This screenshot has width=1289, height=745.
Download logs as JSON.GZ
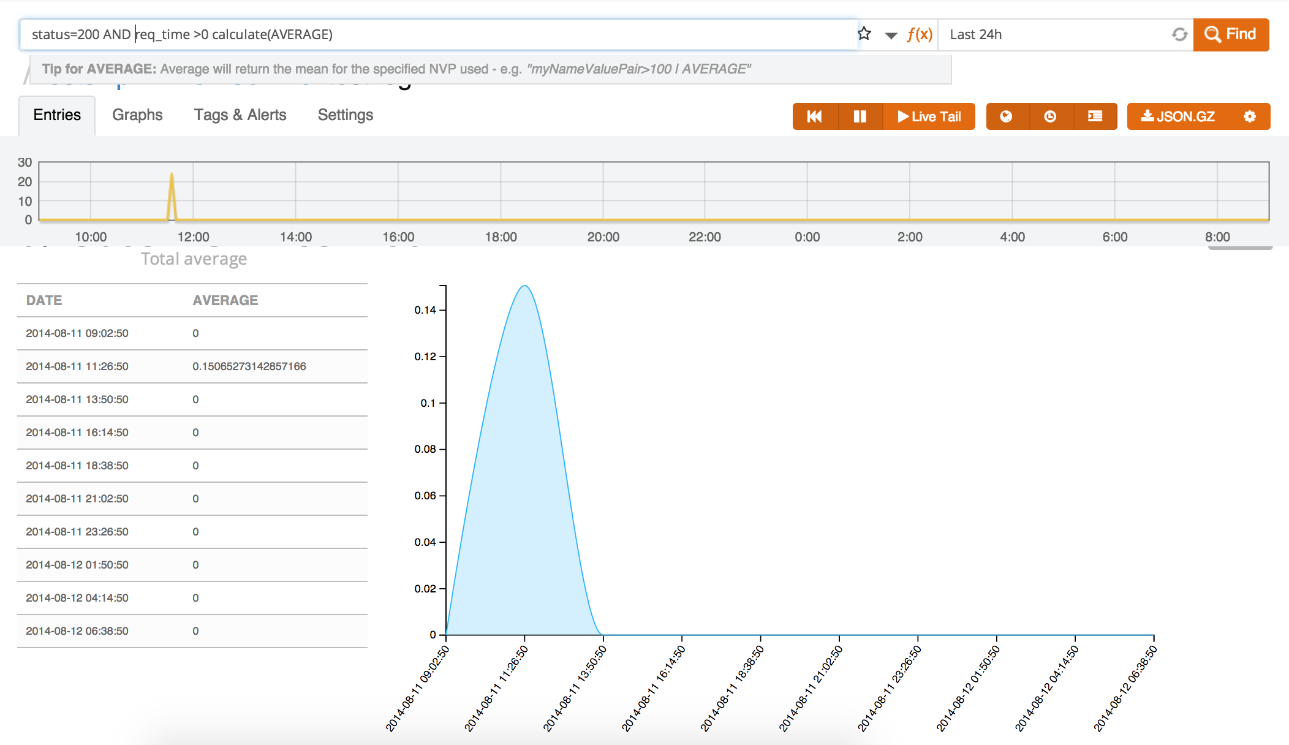(x=1177, y=116)
